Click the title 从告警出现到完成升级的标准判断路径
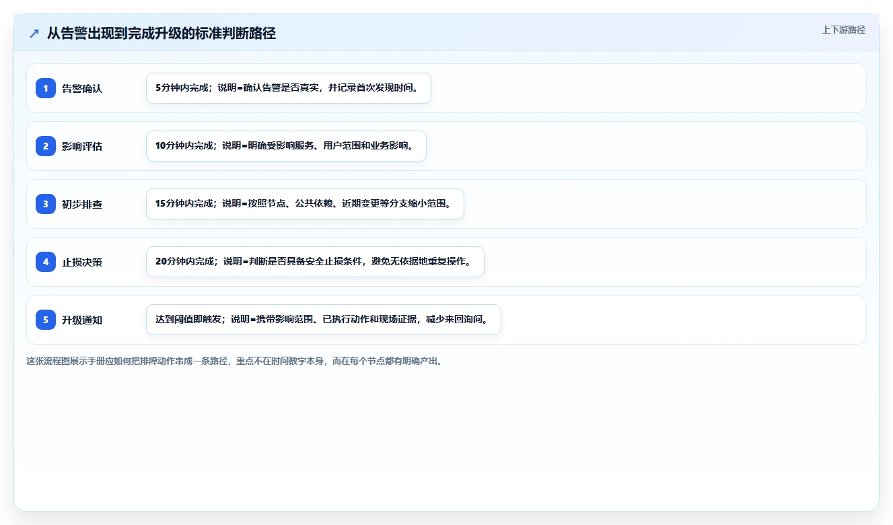Viewport: 893px width, 525px height. [162, 33]
